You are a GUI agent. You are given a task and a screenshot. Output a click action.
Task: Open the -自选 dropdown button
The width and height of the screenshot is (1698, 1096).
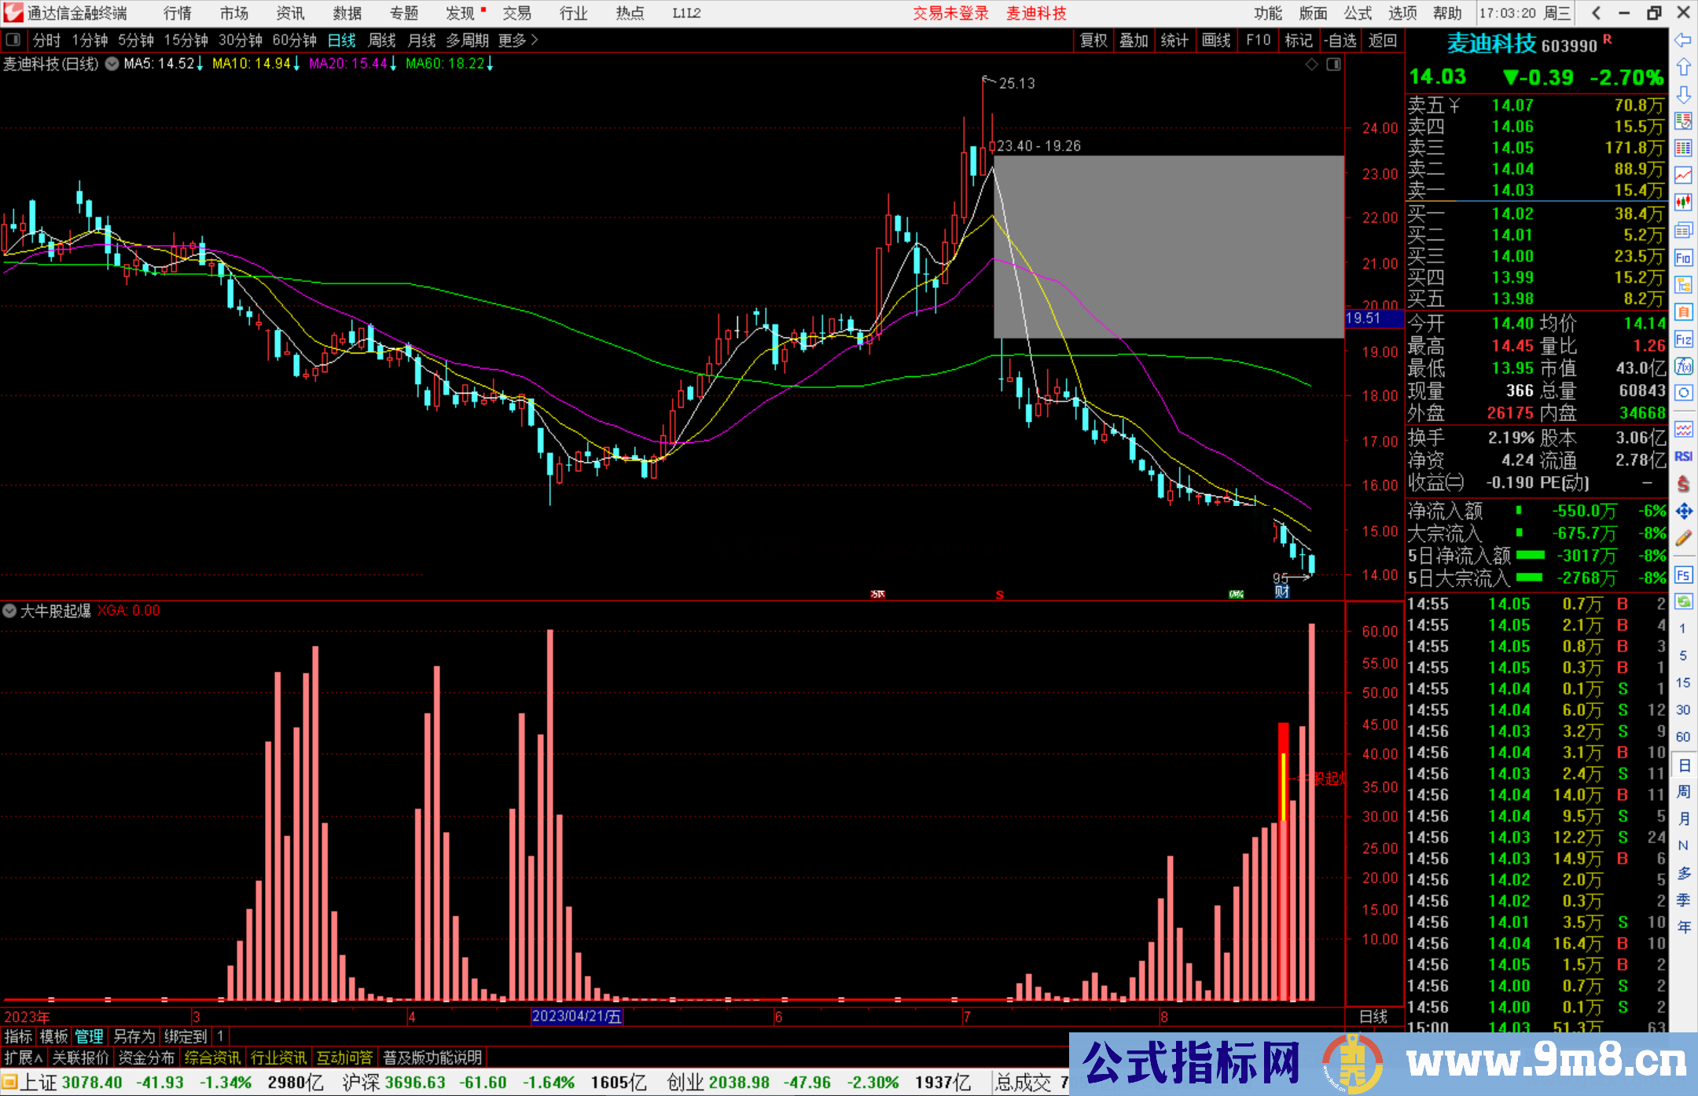pyautogui.click(x=1340, y=40)
